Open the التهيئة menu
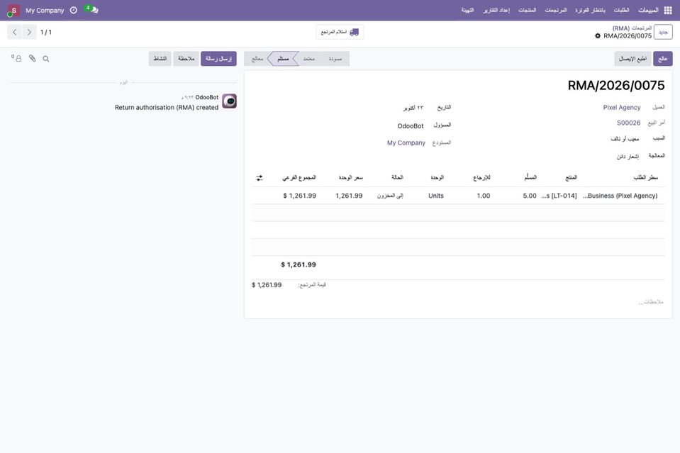Image resolution: width=680 pixels, height=453 pixels. tap(467, 10)
